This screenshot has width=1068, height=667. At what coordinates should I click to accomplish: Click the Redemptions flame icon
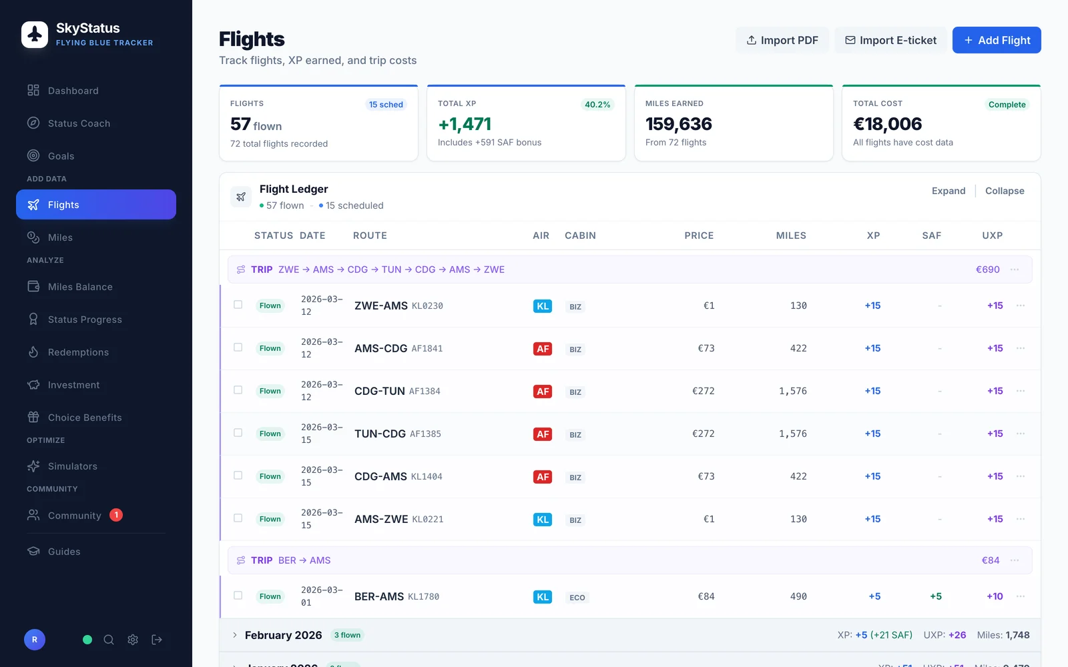(33, 352)
